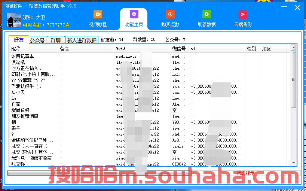The image size is (306, 191).
Task: Click the list scrollbar up arrow
Action: (x=293, y=48)
